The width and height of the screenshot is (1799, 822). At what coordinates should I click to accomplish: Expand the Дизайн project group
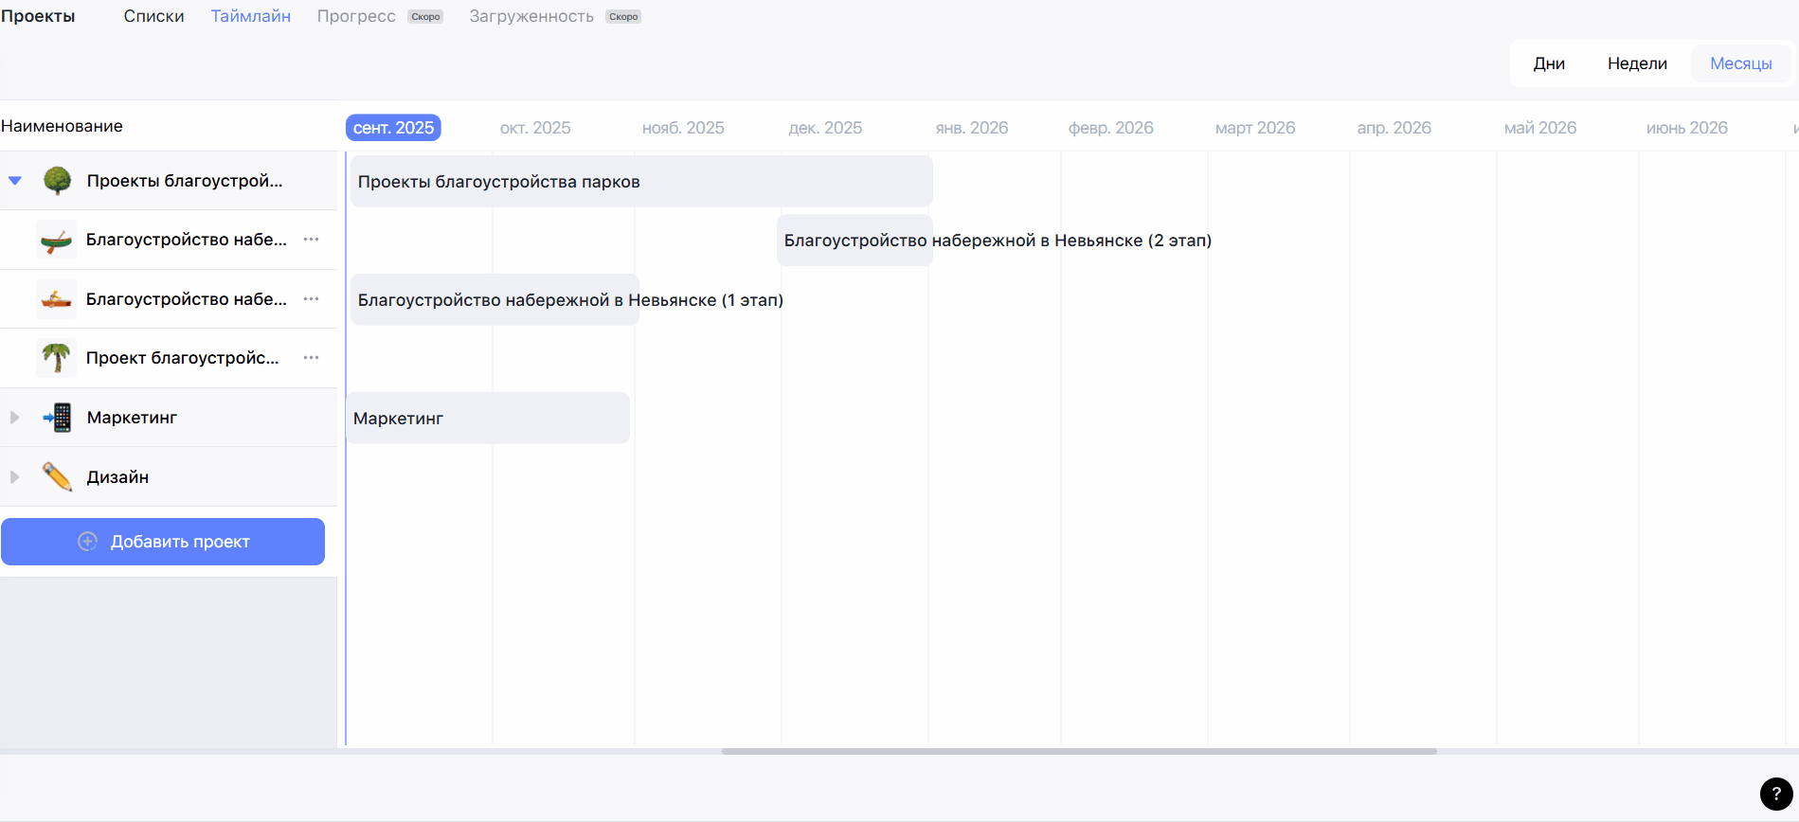pos(15,477)
